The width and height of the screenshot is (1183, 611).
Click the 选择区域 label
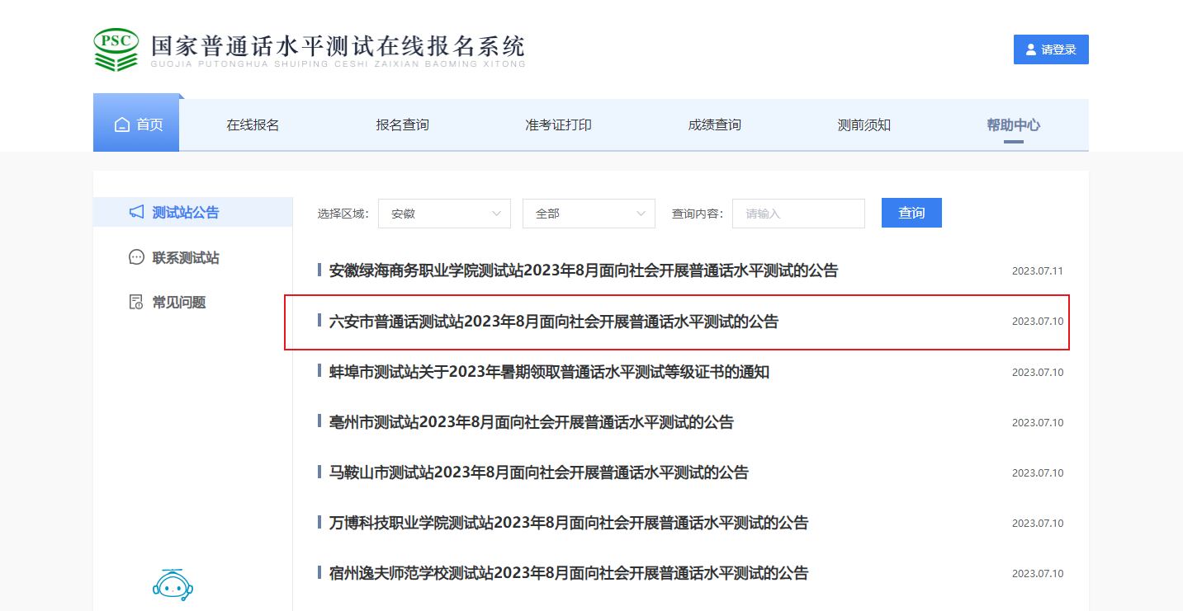point(343,214)
